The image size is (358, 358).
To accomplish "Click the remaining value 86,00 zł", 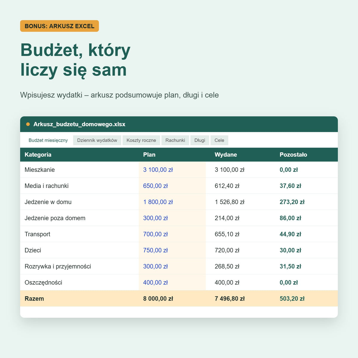I will (x=290, y=218).
